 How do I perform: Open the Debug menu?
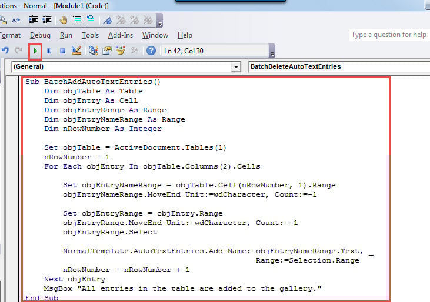40,35
